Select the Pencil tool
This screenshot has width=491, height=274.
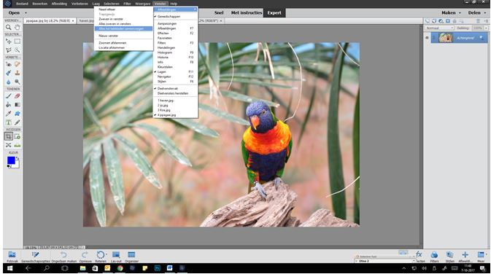point(18,122)
